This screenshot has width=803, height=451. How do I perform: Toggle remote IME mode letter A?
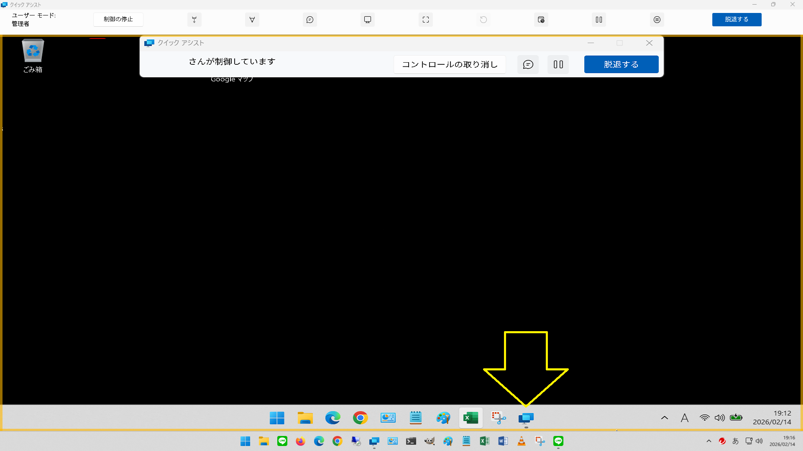684,418
